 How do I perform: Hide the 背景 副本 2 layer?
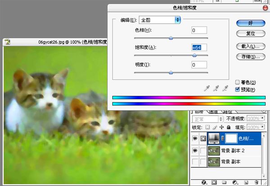[x=195, y=151]
